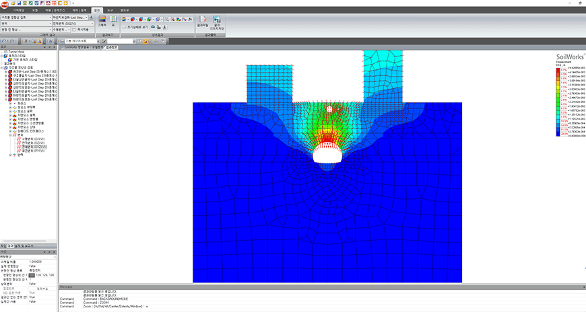Open the SoilWorks info-sharing document tab
Viewport: 586px width, 312px height.
(x=77, y=47)
